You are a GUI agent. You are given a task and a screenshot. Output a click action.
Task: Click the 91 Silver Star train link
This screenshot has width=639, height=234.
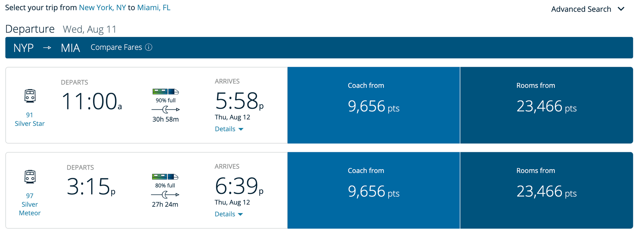pyautogui.click(x=30, y=119)
